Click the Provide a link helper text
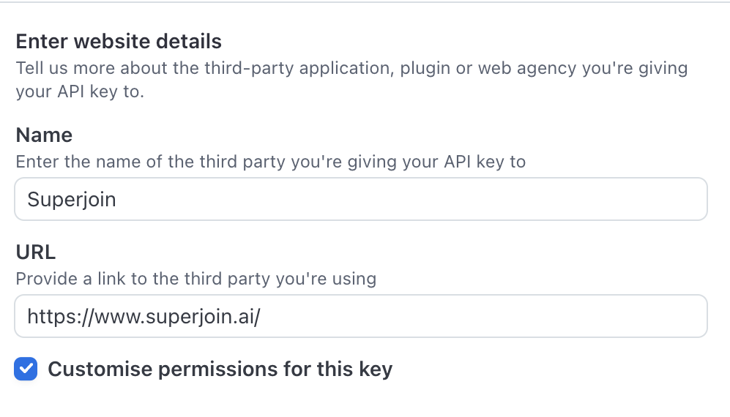This screenshot has width=730, height=417. click(196, 279)
